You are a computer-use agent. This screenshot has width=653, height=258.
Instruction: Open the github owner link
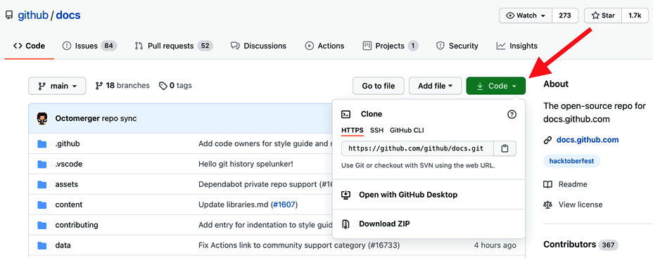tap(33, 15)
